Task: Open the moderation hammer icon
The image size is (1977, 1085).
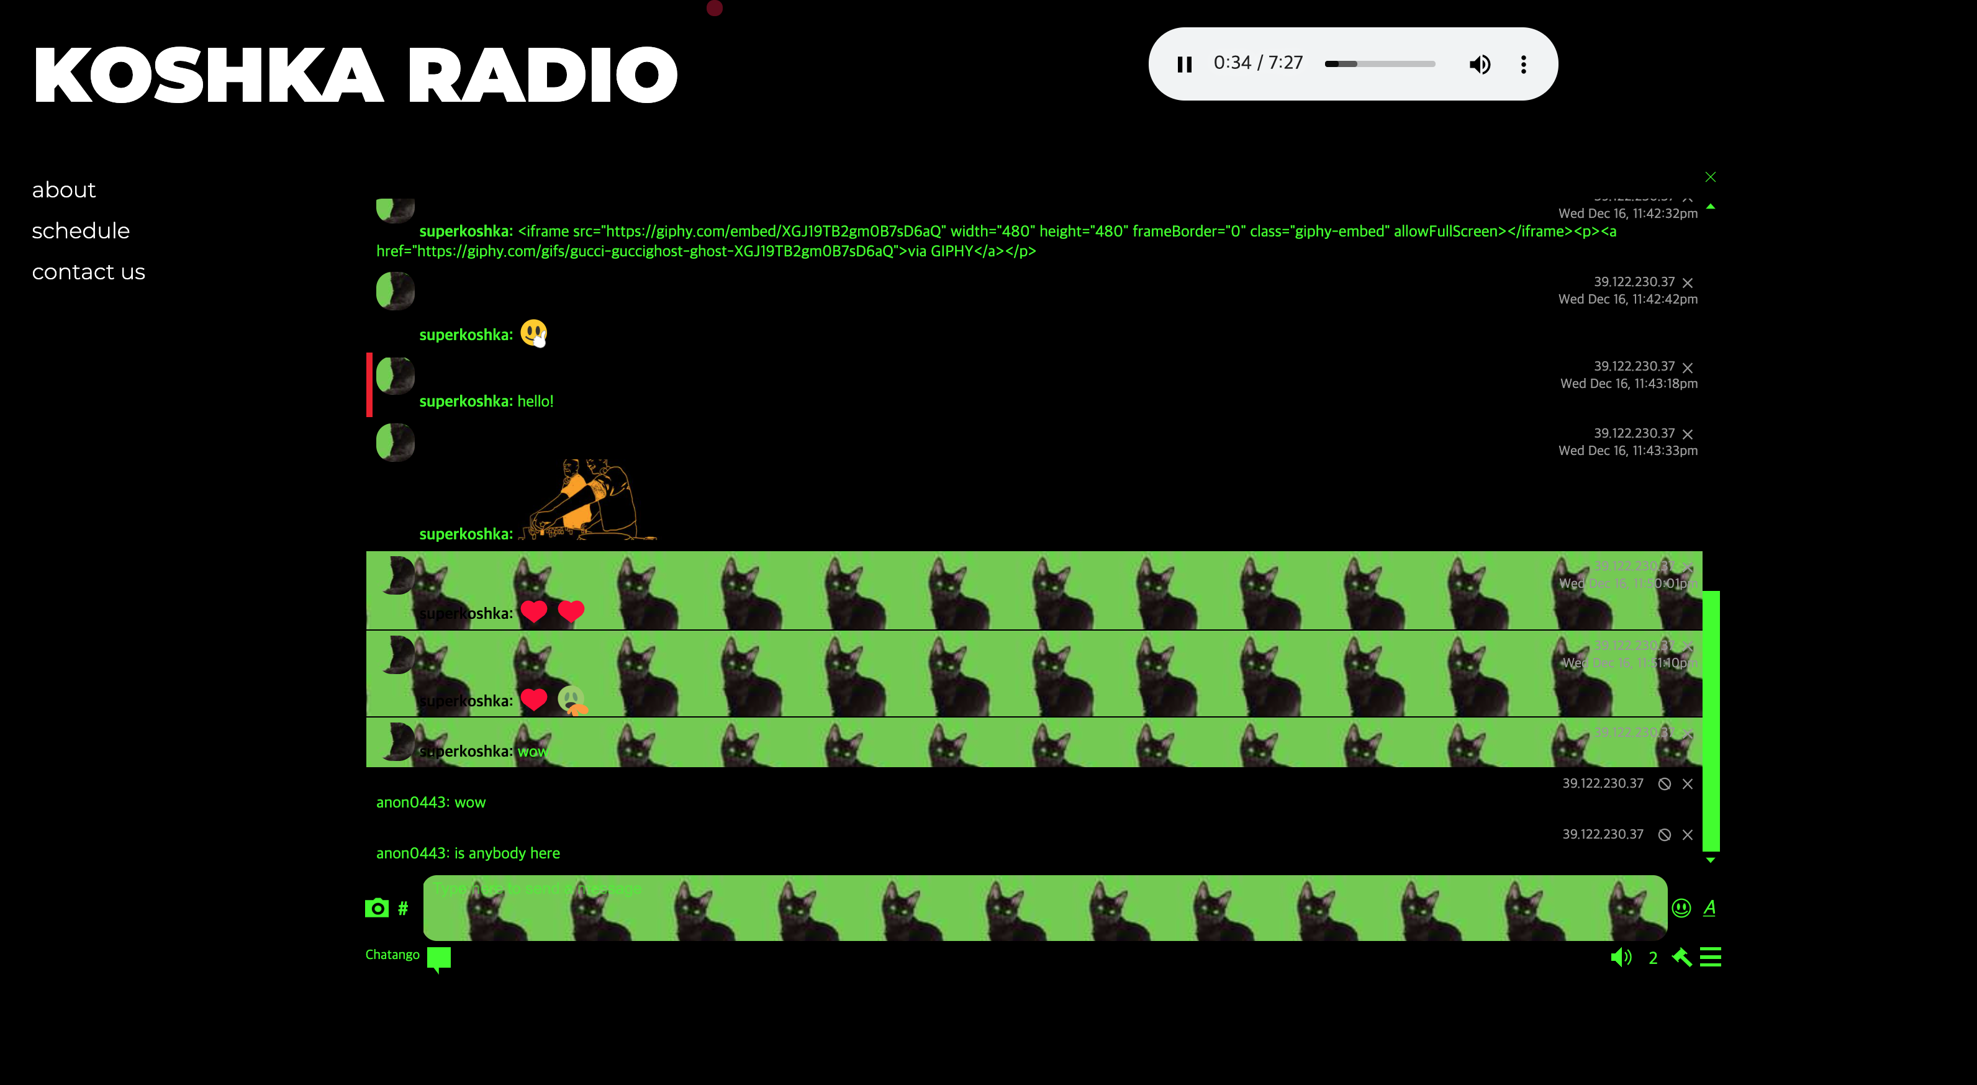Action: (1681, 957)
